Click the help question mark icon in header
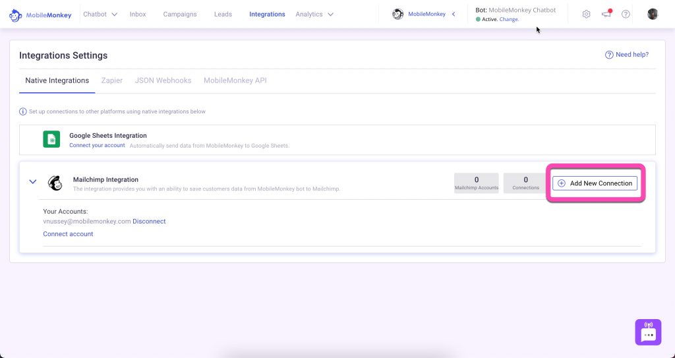The width and height of the screenshot is (675, 358). coord(626,15)
